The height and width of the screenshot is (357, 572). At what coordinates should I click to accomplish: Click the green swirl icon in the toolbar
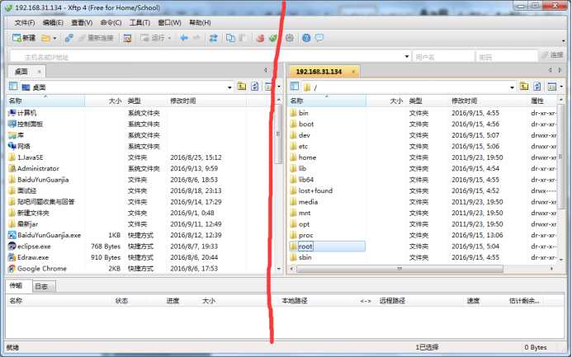[272, 38]
